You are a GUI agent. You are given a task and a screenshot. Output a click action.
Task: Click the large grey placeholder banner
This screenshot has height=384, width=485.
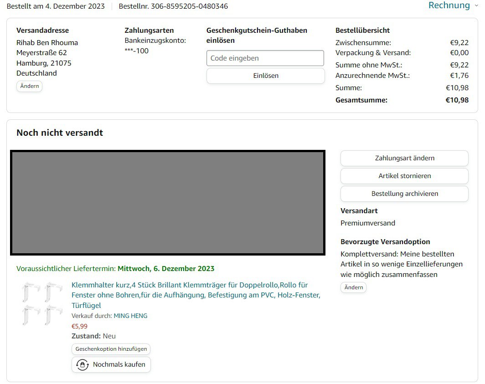coord(167,203)
